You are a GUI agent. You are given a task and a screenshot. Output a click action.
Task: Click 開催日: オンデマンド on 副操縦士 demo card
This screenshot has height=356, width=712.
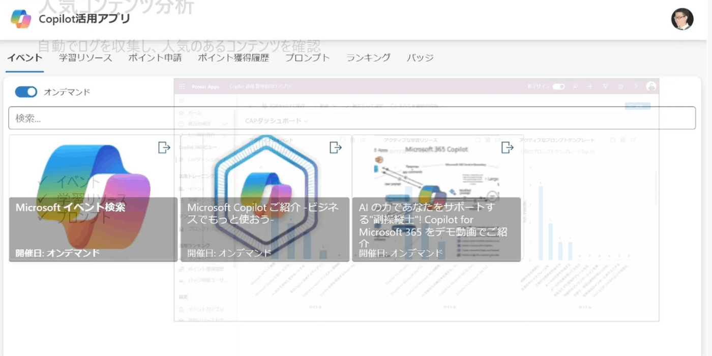[x=401, y=253]
